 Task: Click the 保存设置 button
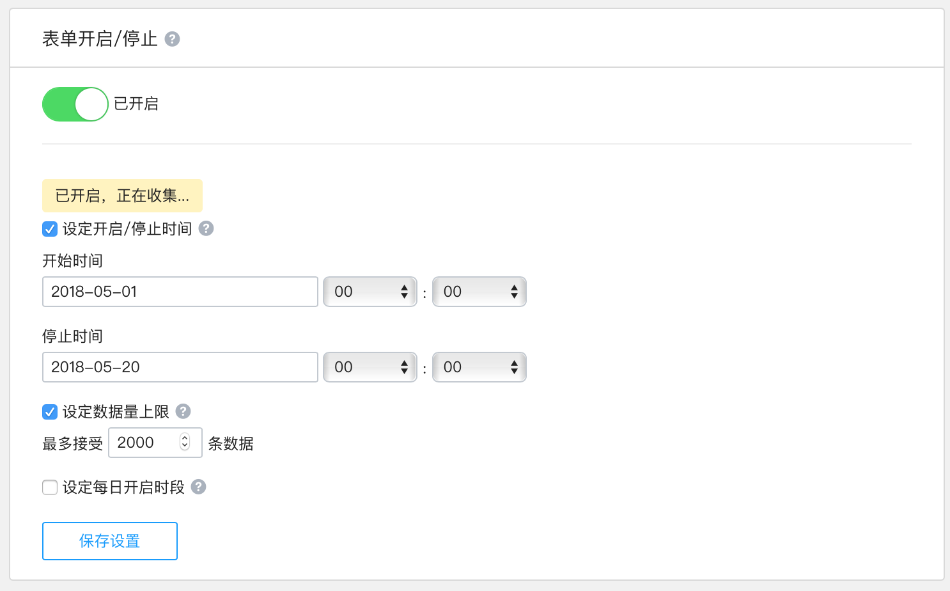[110, 541]
